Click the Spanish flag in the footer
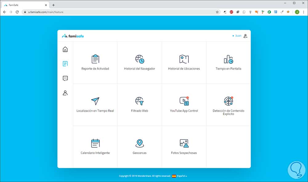The height and width of the screenshot is (182, 308). tap(174, 176)
